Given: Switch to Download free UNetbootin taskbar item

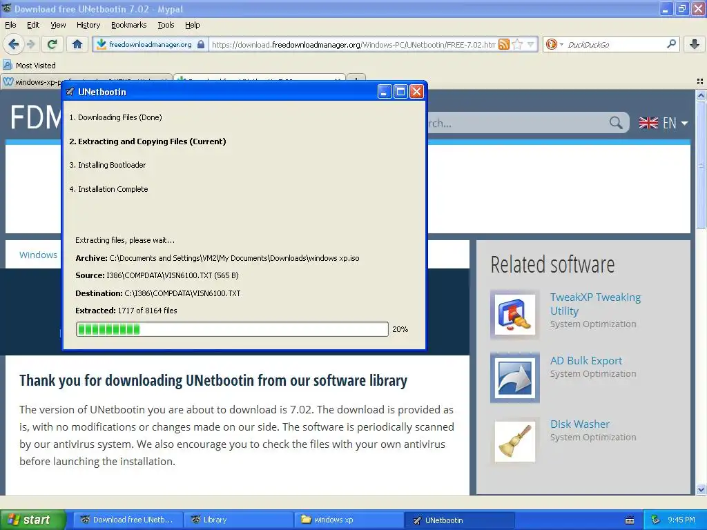Looking at the screenshot, I should [x=128, y=520].
